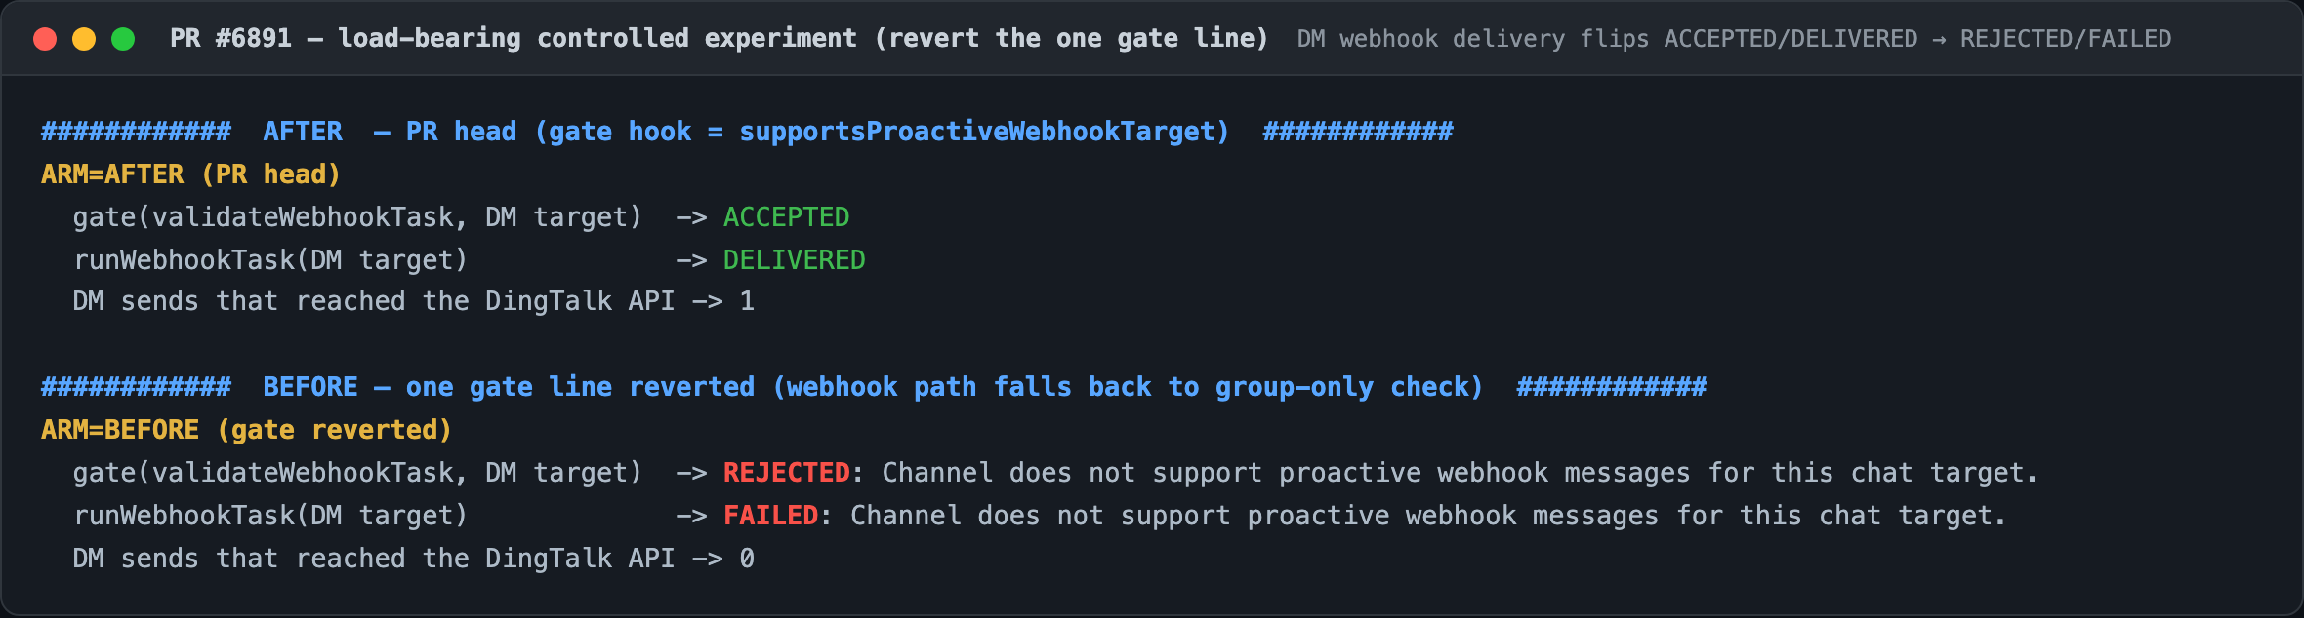Image resolution: width=2304 pixels, height=618 pixels.
Task: Click the green maximize window button
Action: tap(123, 39)
